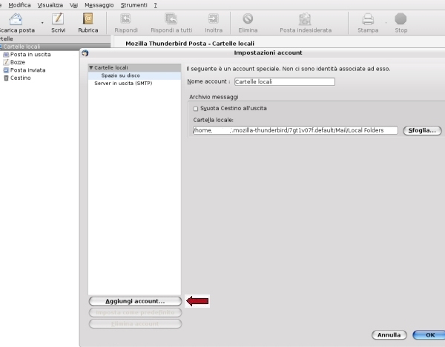Select the Posta inviata folder
The width and height of the screenshot is (445, 347).
28,70
